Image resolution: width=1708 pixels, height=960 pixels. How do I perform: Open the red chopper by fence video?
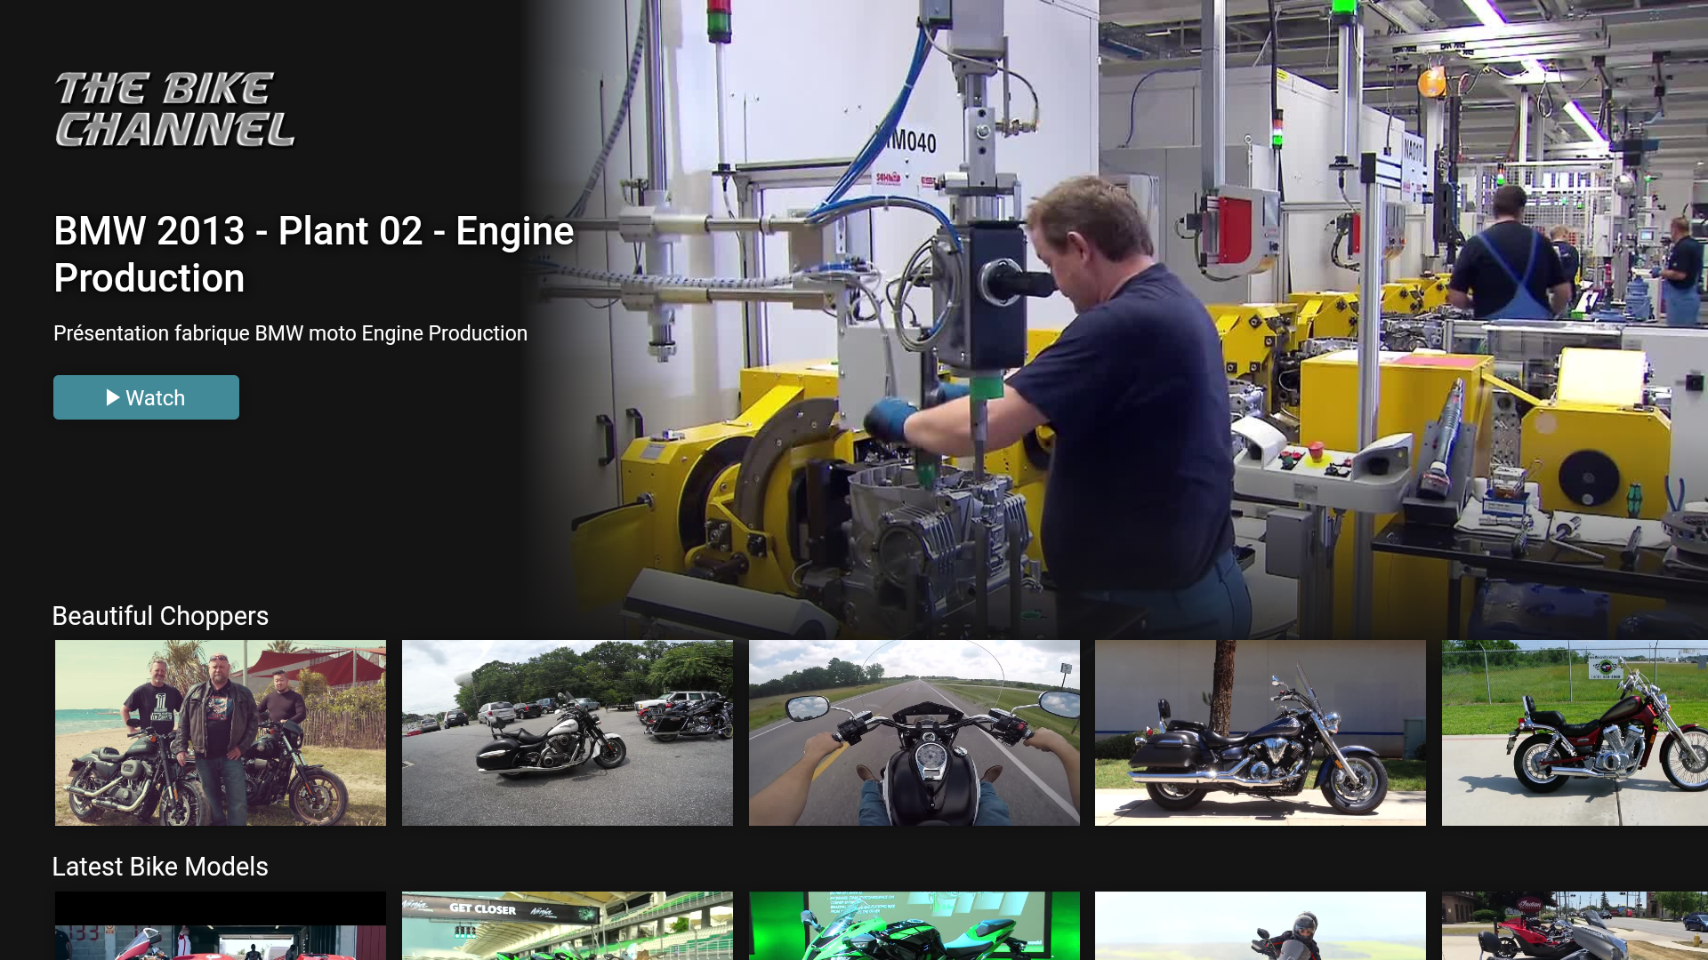click(x=1575, y=733)
